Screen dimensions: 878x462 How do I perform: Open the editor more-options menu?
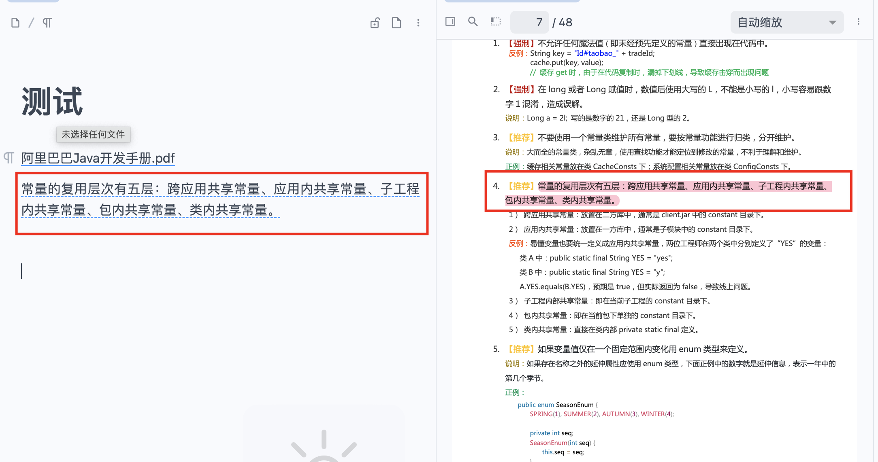click(418, 23)
